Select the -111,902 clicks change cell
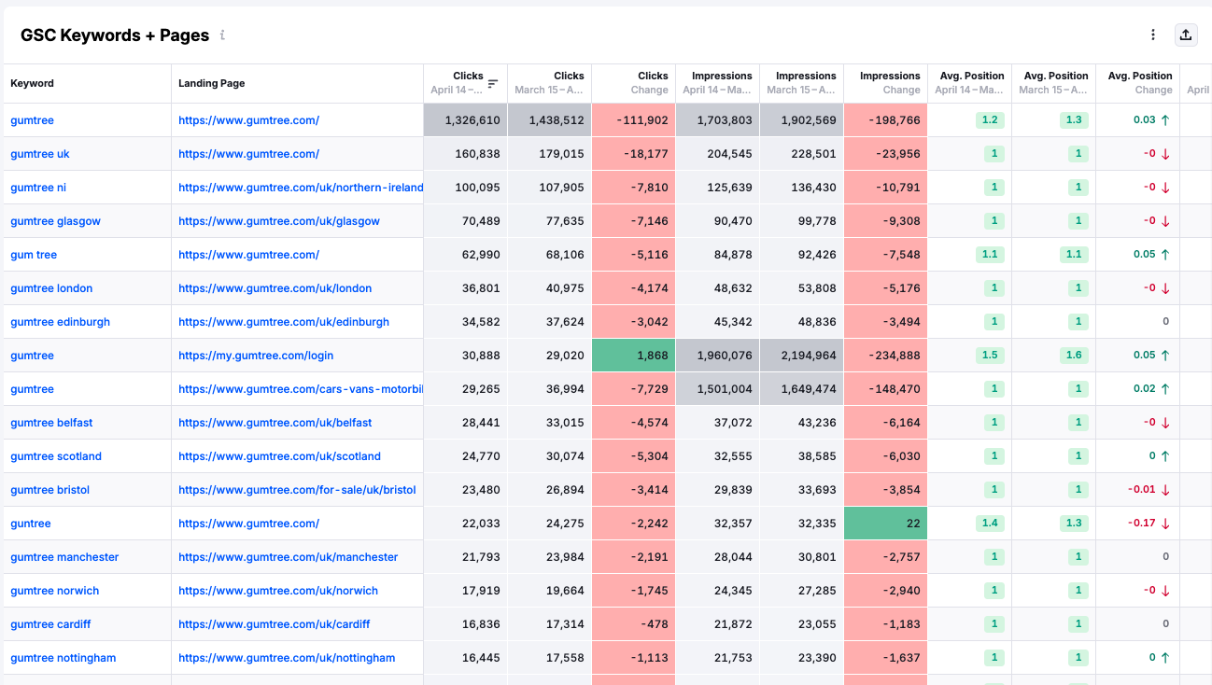Screen dimensions: 1212x685 [634, 120]
